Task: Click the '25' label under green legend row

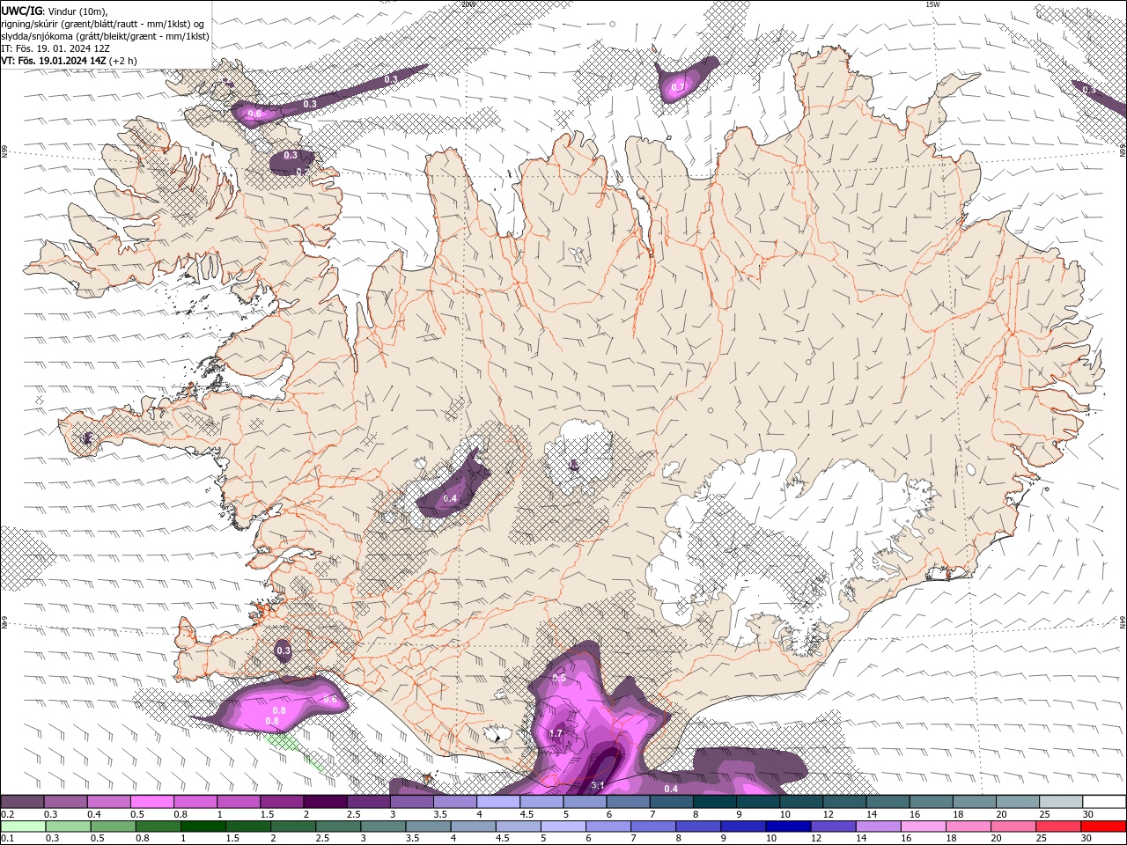Action: [1043, 838]
